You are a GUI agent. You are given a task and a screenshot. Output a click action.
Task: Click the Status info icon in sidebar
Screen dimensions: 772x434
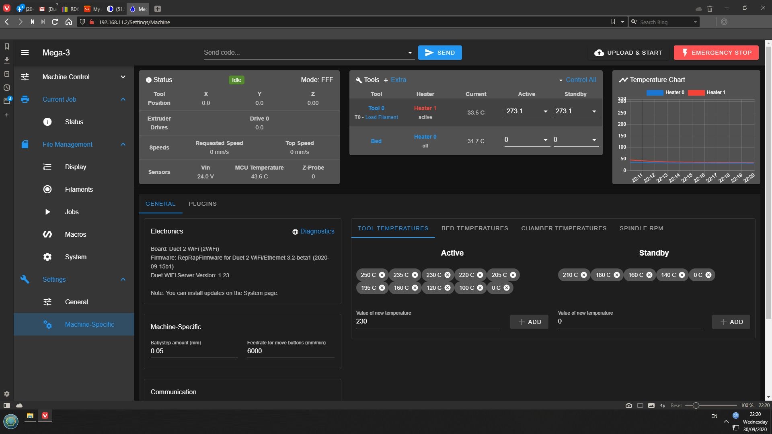tap(47, 122)
